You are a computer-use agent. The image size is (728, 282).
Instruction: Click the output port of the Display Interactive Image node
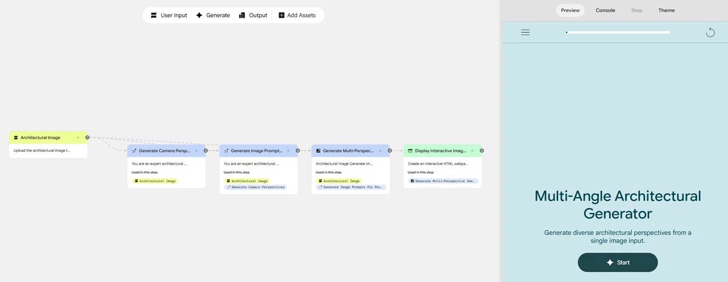[482, 151]
